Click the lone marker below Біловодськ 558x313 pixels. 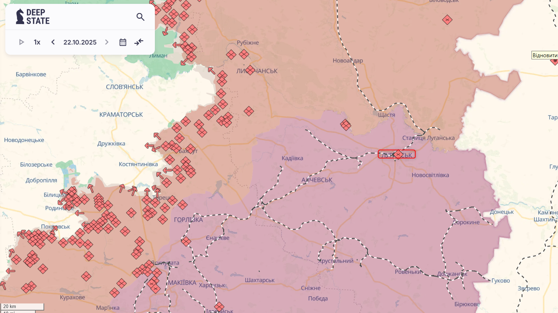click(447, 20)
